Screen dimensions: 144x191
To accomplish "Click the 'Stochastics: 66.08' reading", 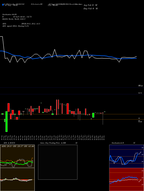I will [x=9, y=14].
